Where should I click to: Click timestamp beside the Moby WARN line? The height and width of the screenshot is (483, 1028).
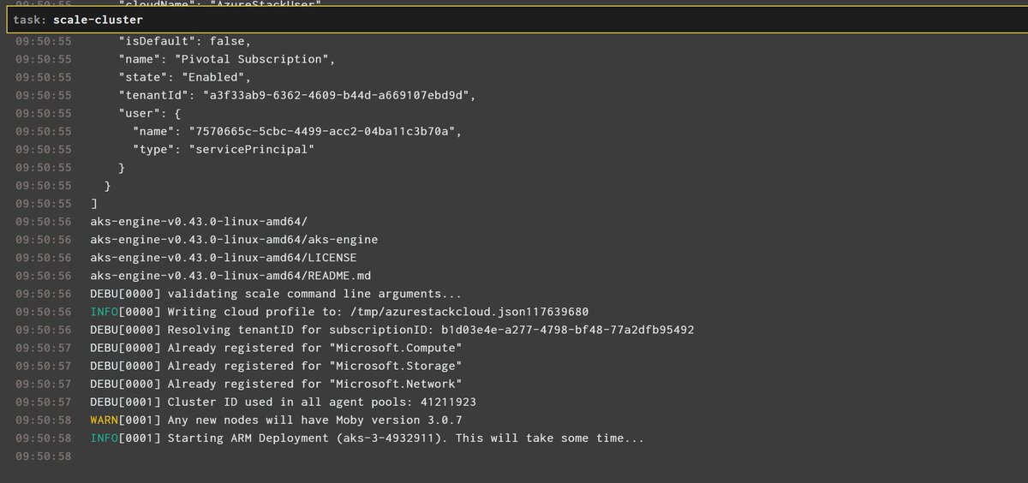[x=44, y=420]
